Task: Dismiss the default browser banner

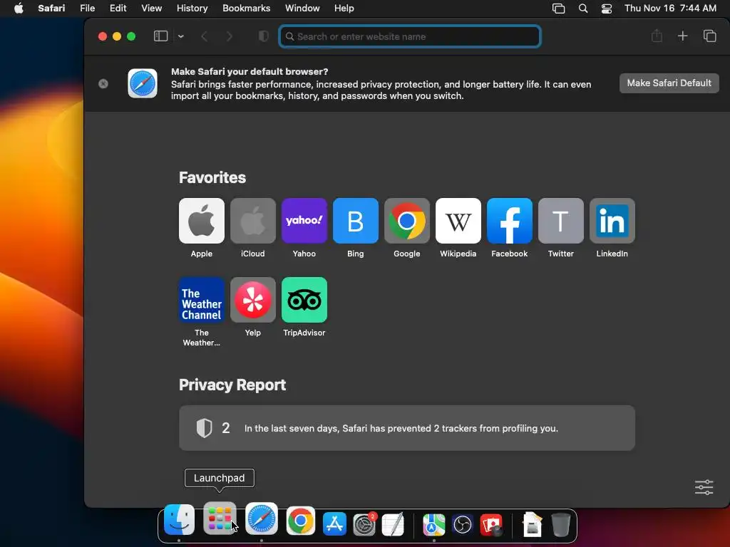Action: [x=103, y=83]
